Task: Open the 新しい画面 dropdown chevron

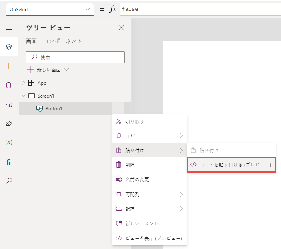Action: coord(66,70)
